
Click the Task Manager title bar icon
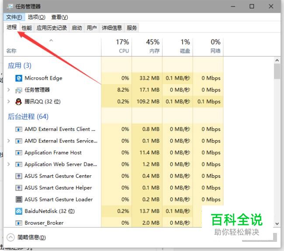[x=10, y=7]
